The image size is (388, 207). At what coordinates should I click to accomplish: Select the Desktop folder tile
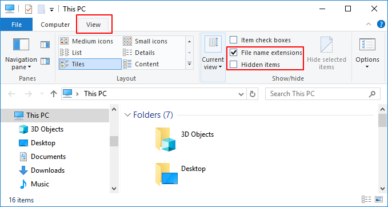tap(181, 174)
